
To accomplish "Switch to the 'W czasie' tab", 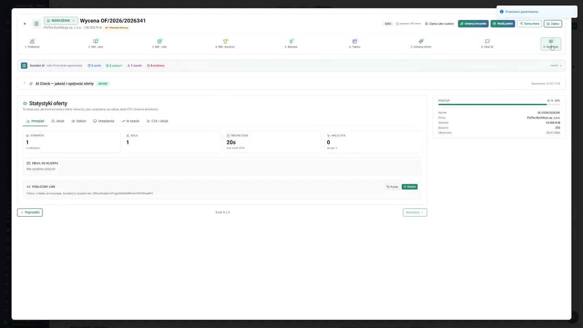I will point(130,121).
